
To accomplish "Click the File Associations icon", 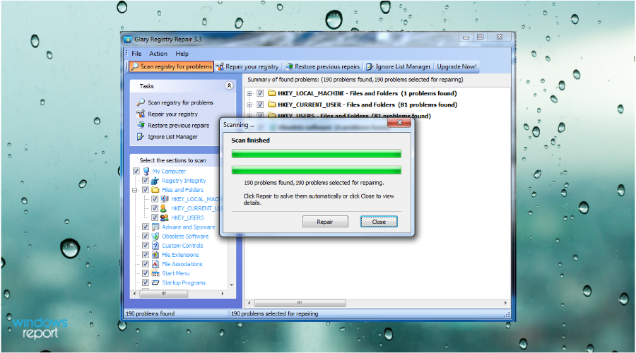I will point(155,264).
